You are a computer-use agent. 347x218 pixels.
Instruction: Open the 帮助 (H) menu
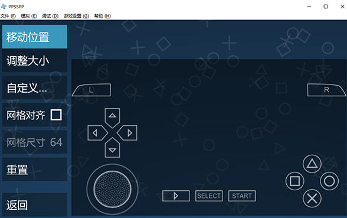click(x=102, y=16)
